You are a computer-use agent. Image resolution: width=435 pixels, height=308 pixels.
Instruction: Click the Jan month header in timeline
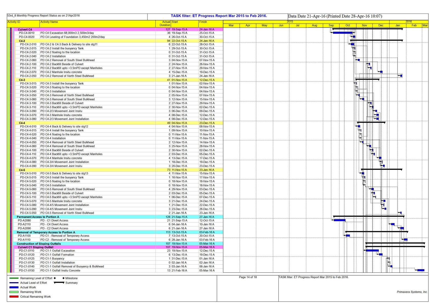398,26
